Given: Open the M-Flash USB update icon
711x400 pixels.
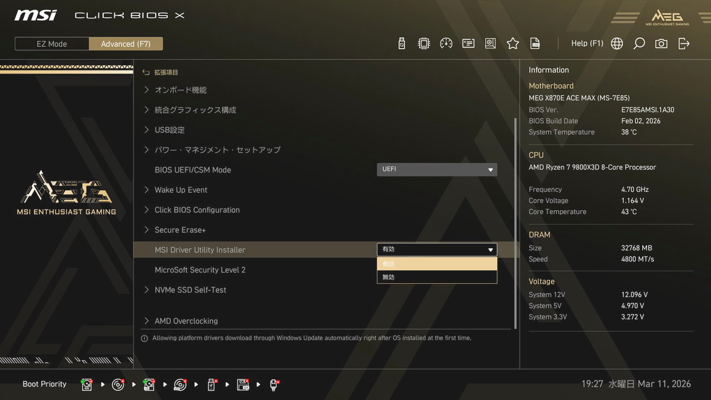Looking at the screenshot, I should [x=402, y=43].
